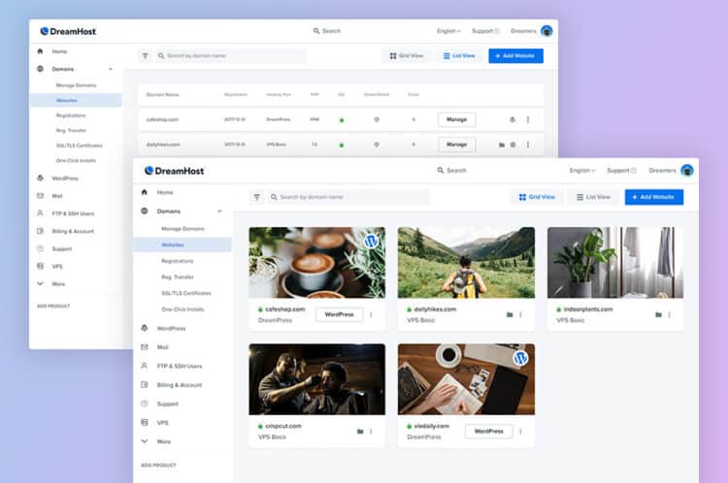This screenshot has height=483, width=728.
Task: Click the folder icon in dailyhikes.com list row
Action: (x=502, y=145)
